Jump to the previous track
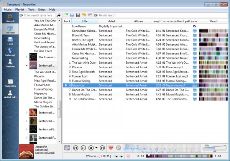Image resolution: width=230 pixels, height=161 pixels. (x=76, y=148)
